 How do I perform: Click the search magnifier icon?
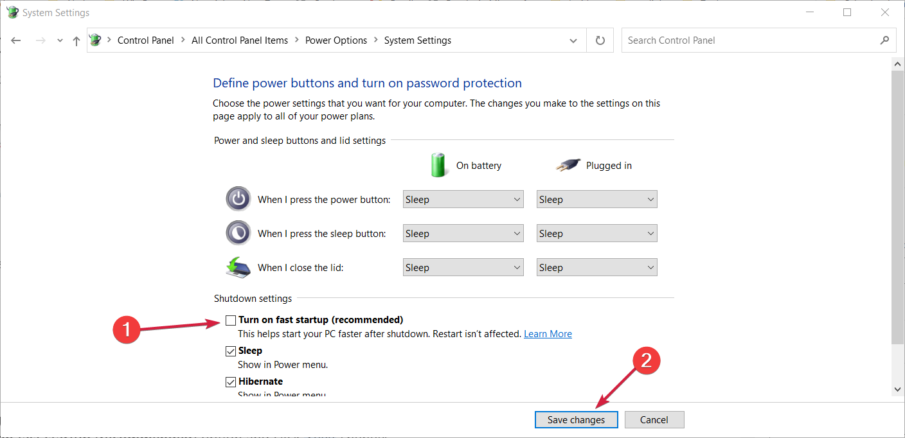pyautogui.click(x=884, y=40)
